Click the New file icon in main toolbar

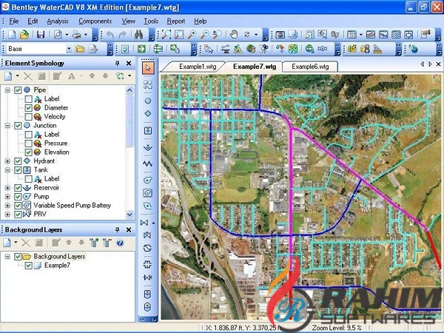coord(12,35)
